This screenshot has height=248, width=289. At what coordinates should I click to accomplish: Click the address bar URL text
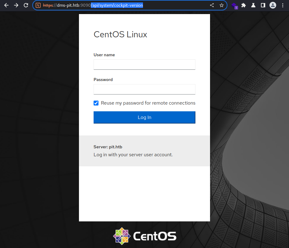pos(93,5)
